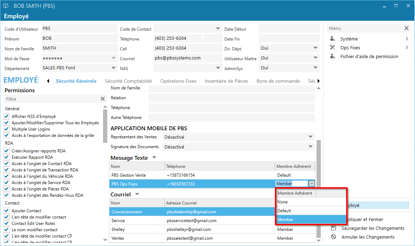Switch to the Bons de commande tab
Viewport: 415px width, 246px height.
pos(278,81)
